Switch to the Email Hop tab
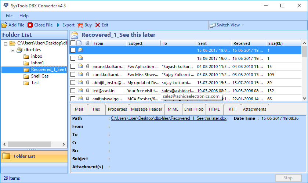This screenshot has height=183, width=308. (x=194, y=109)
